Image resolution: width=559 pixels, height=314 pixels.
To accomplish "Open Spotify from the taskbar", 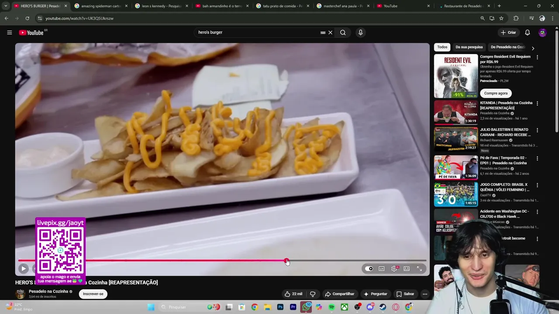I will pyautogui.click(x=332, y=307).
